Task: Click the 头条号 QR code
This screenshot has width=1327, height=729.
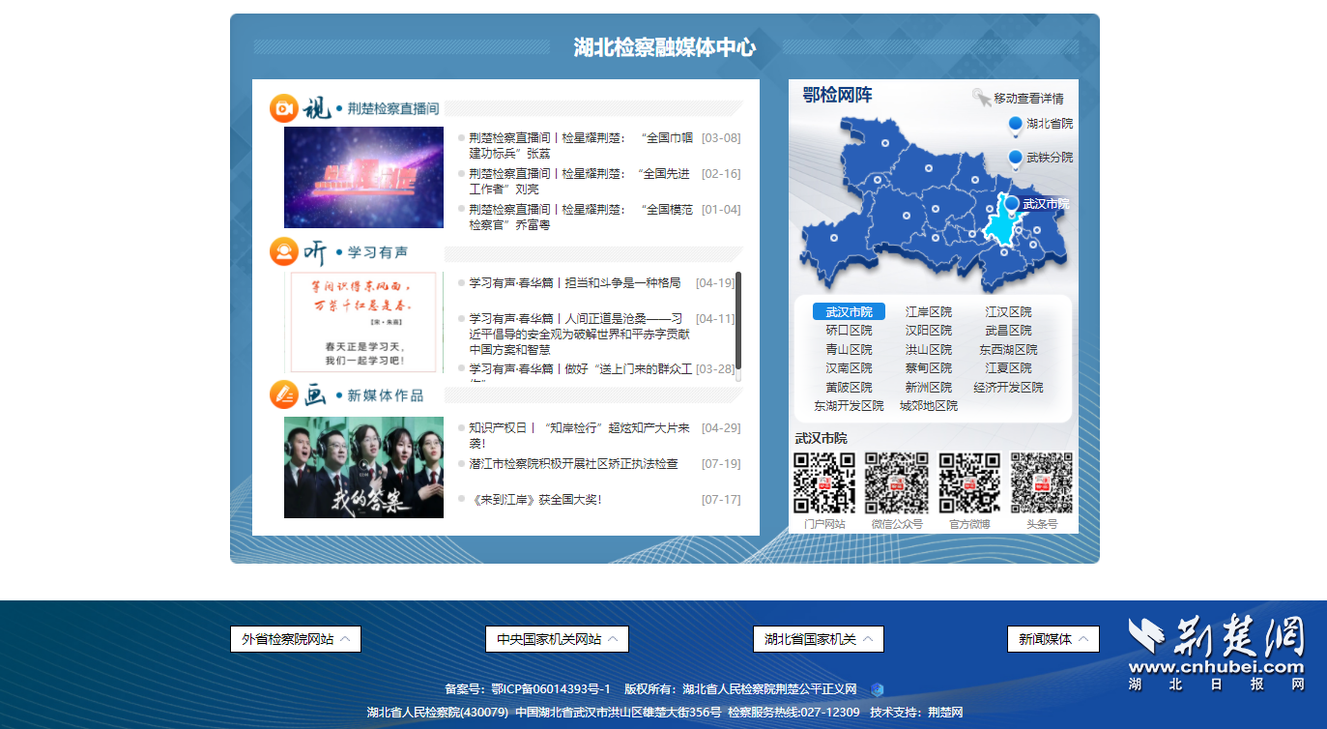Action: [x=1042, y=482]
